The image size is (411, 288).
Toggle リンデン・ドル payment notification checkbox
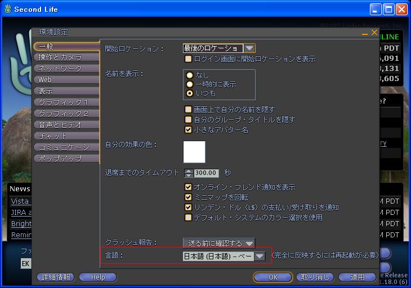point(188,208)
